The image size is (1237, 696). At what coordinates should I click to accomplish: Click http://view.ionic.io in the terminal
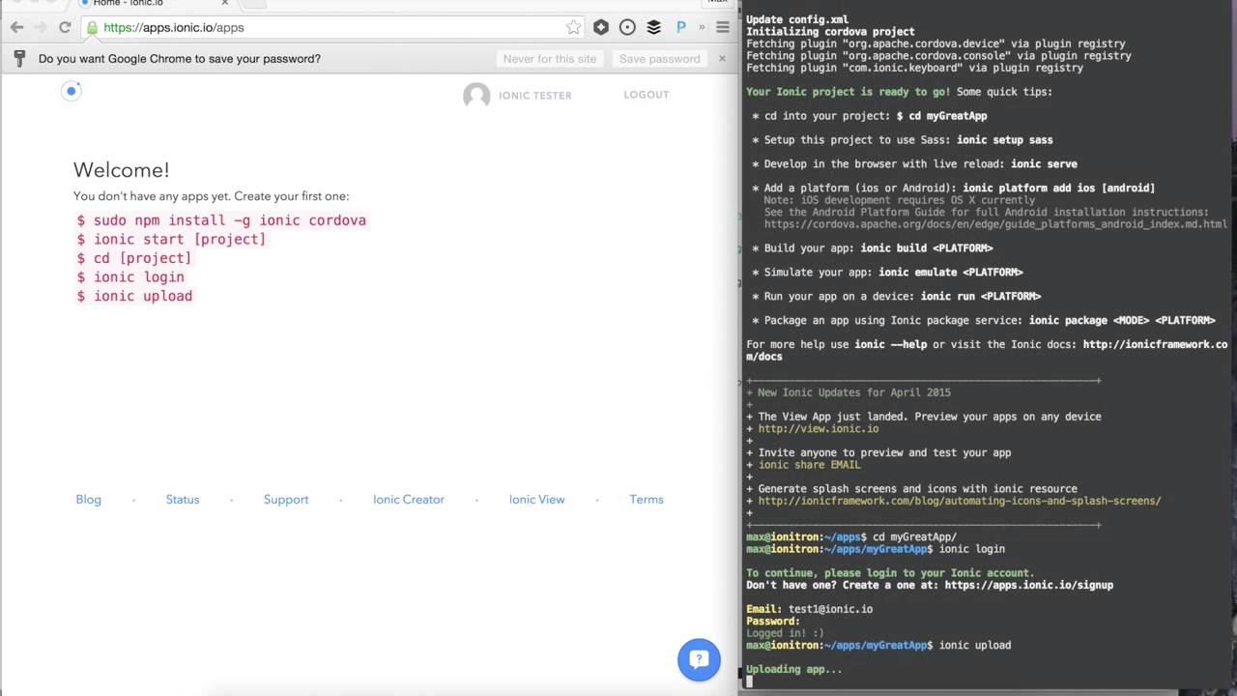(x=819, y=428)
